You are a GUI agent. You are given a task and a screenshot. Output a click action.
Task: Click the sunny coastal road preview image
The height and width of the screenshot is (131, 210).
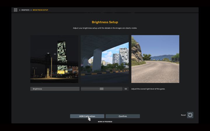click(155, 59)
